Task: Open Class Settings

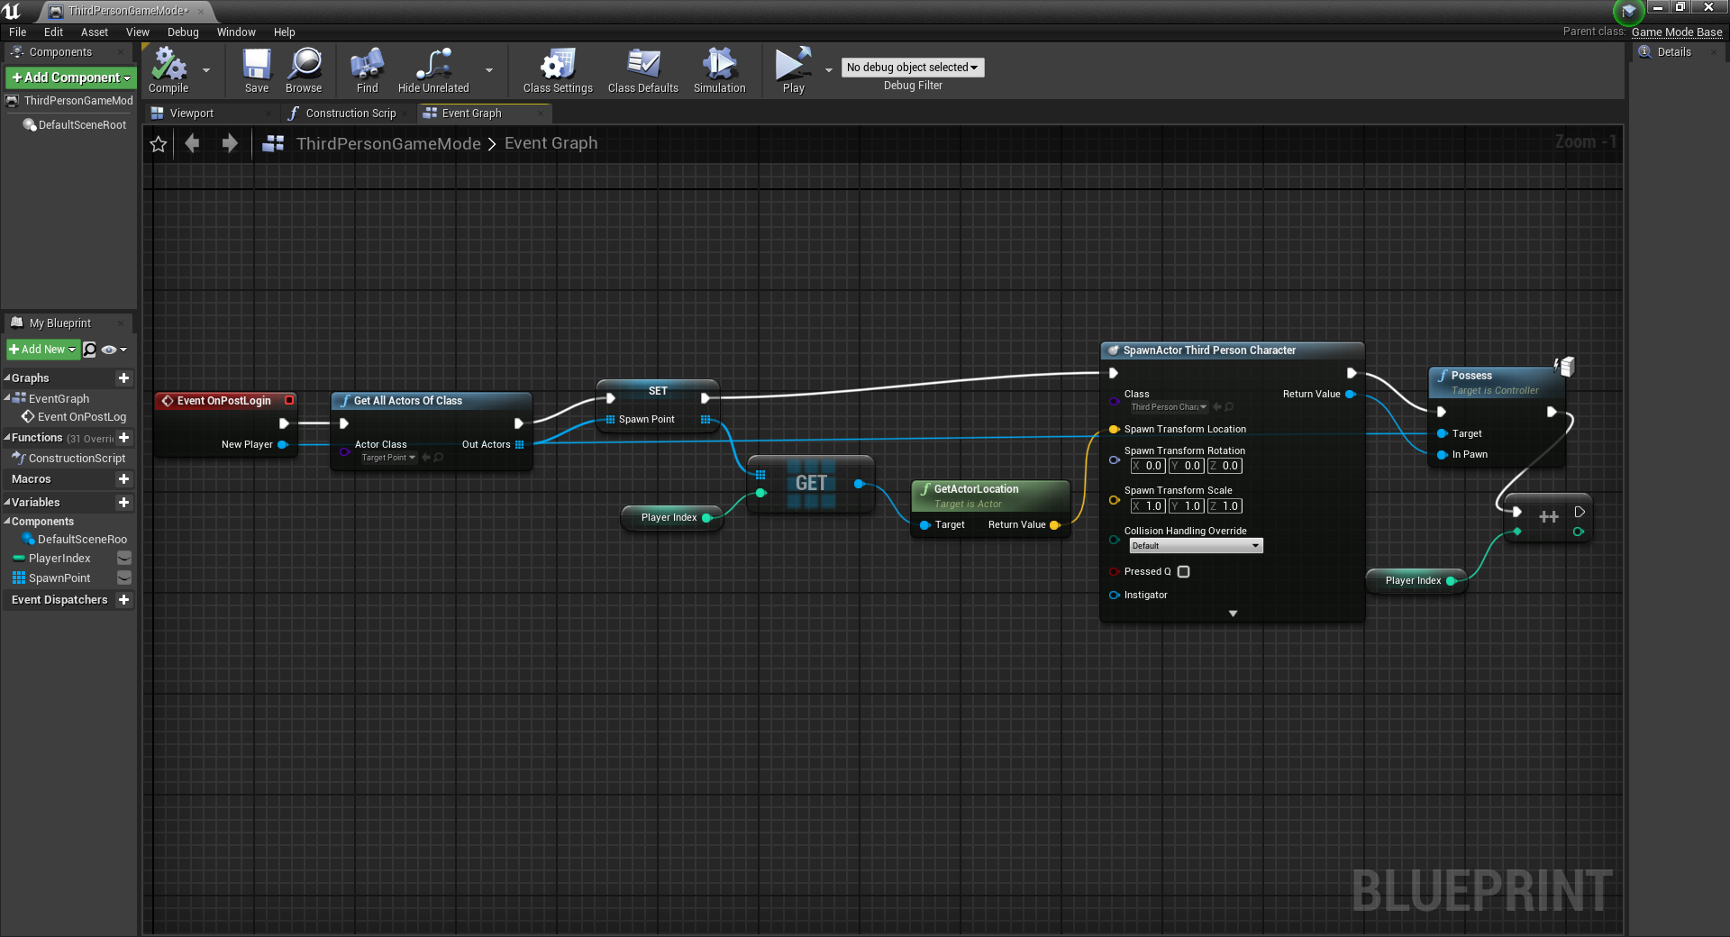Action: click(558, 70)
